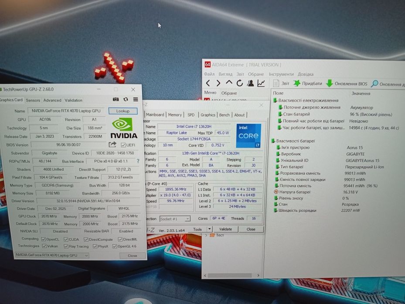This screenshot has height=304, width=405.
Task: Click the AIDA64 title bar icon
Action: coord(208,64)
